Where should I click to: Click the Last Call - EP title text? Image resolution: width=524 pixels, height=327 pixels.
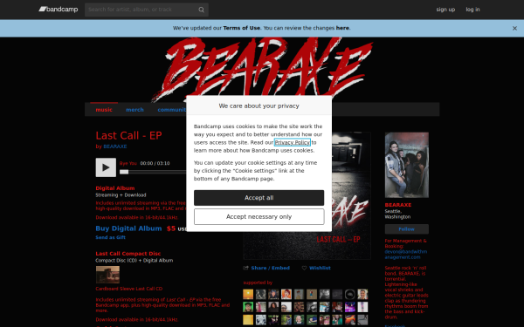point(128,135)
